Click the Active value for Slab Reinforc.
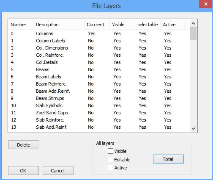 click(x=168, y=120)
